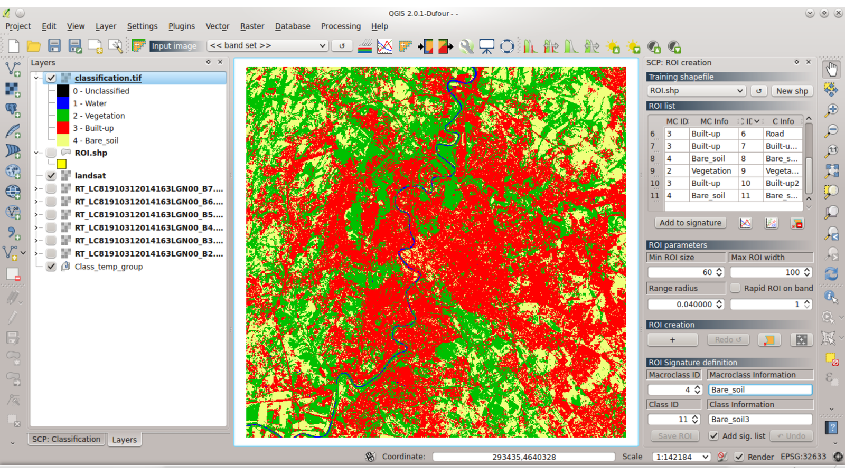Toggle the Add sig. list checkbox
This screenshot has width=845, height=475.
click(x=713, y=436)
